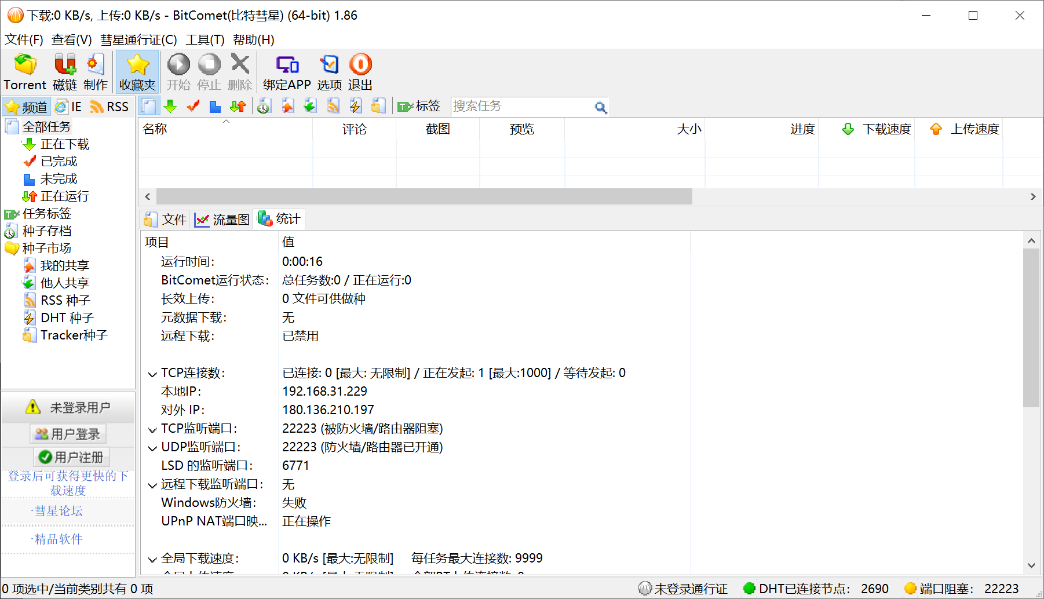
Task: Open the 文件 detail tab
Action: coord(166,220)
